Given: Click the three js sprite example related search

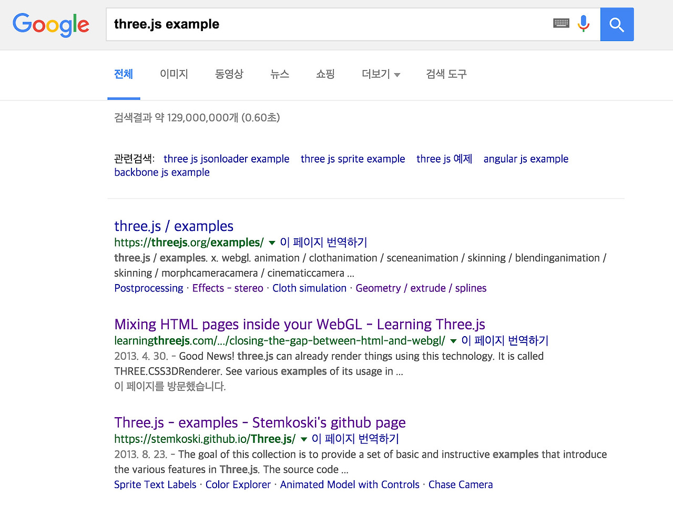Looking at the screenshot, I should click(x=353, y=158).
